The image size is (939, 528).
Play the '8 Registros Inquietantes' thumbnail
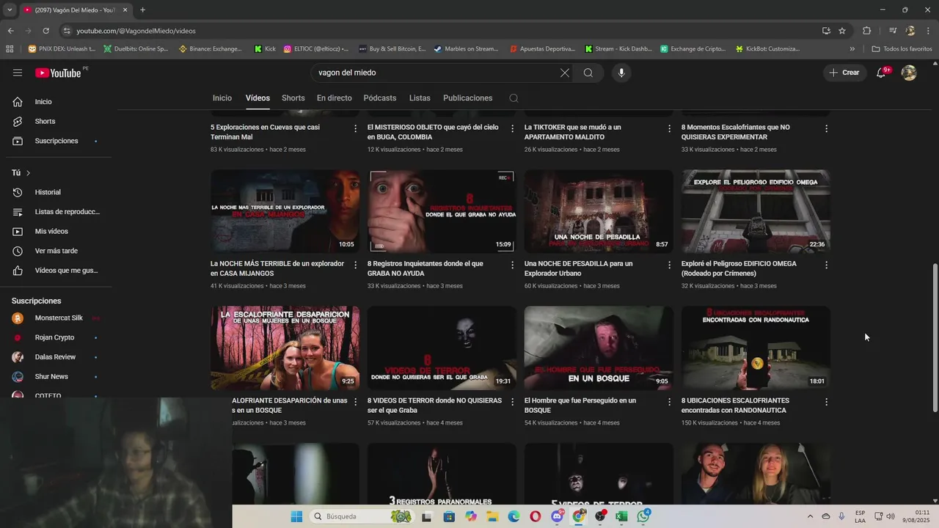pos(442,212)
